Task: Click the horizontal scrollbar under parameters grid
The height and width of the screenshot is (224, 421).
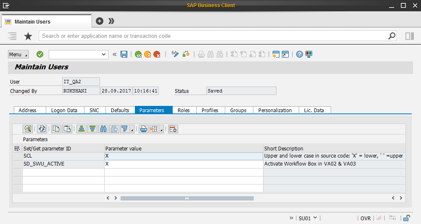Action: pyautogui.click(x=187, y=198)
